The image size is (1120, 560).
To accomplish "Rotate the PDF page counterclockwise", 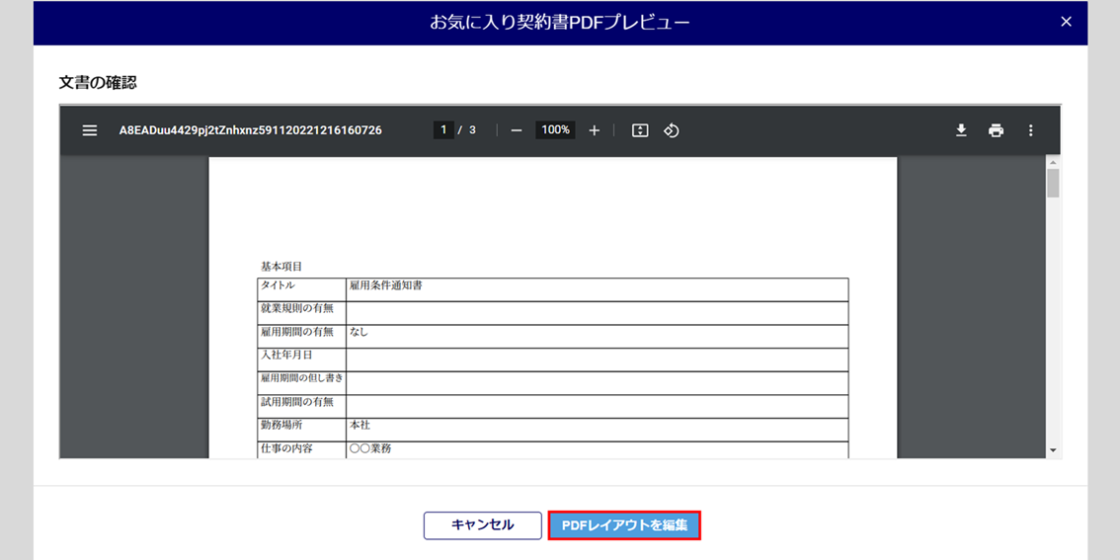I will (672, 130).
